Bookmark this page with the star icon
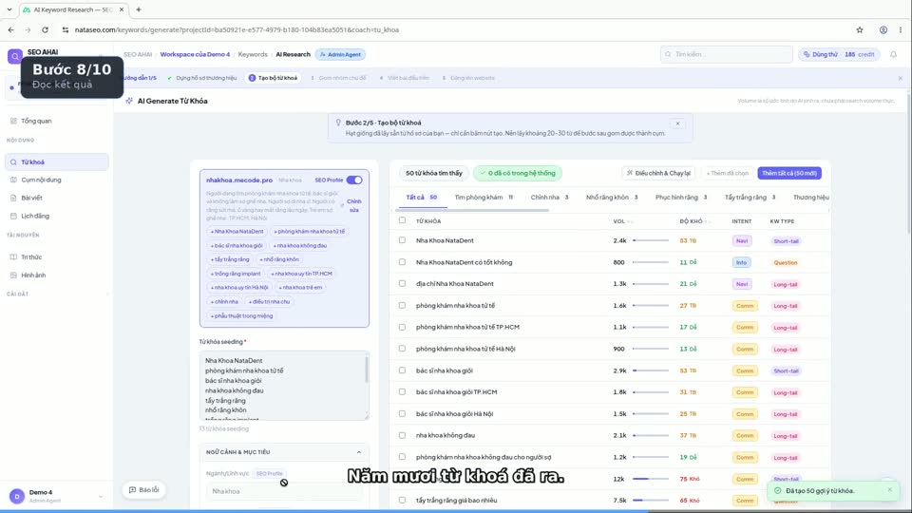This screenshot has height=513, width=912. point(860,29)
